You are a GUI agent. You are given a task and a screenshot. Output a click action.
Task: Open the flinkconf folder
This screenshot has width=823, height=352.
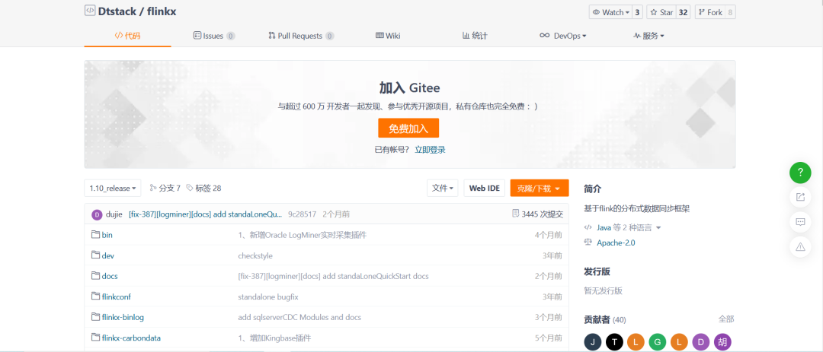[117, 297]
